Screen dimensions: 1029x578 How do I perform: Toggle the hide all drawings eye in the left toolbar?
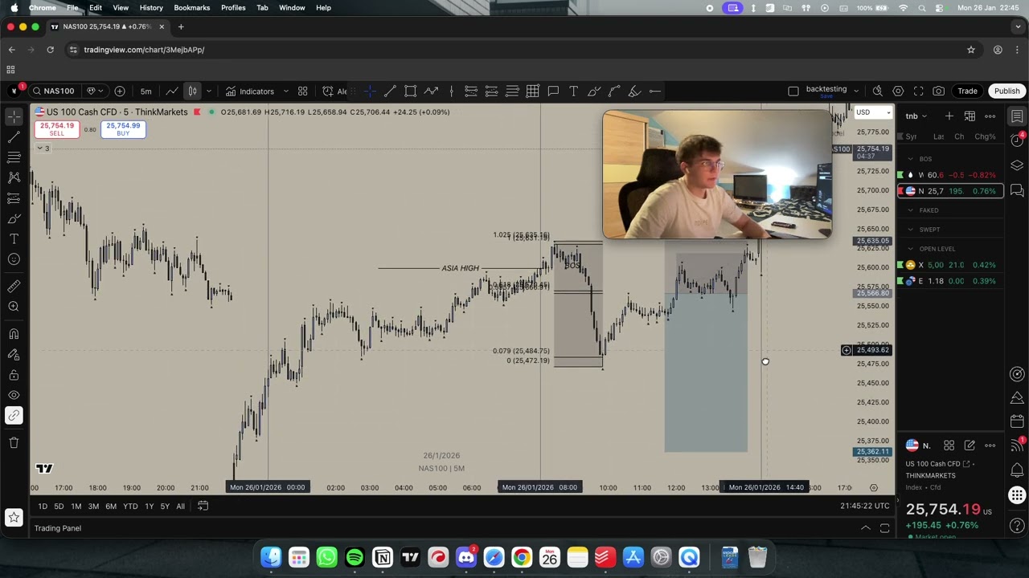point(14,395)
